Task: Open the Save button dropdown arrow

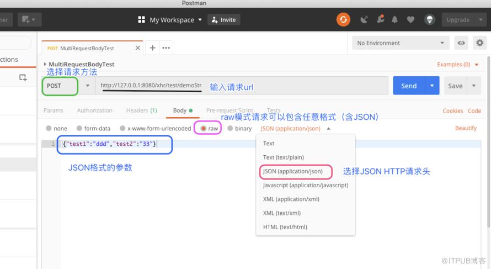Action: click(x=474, y=86)
